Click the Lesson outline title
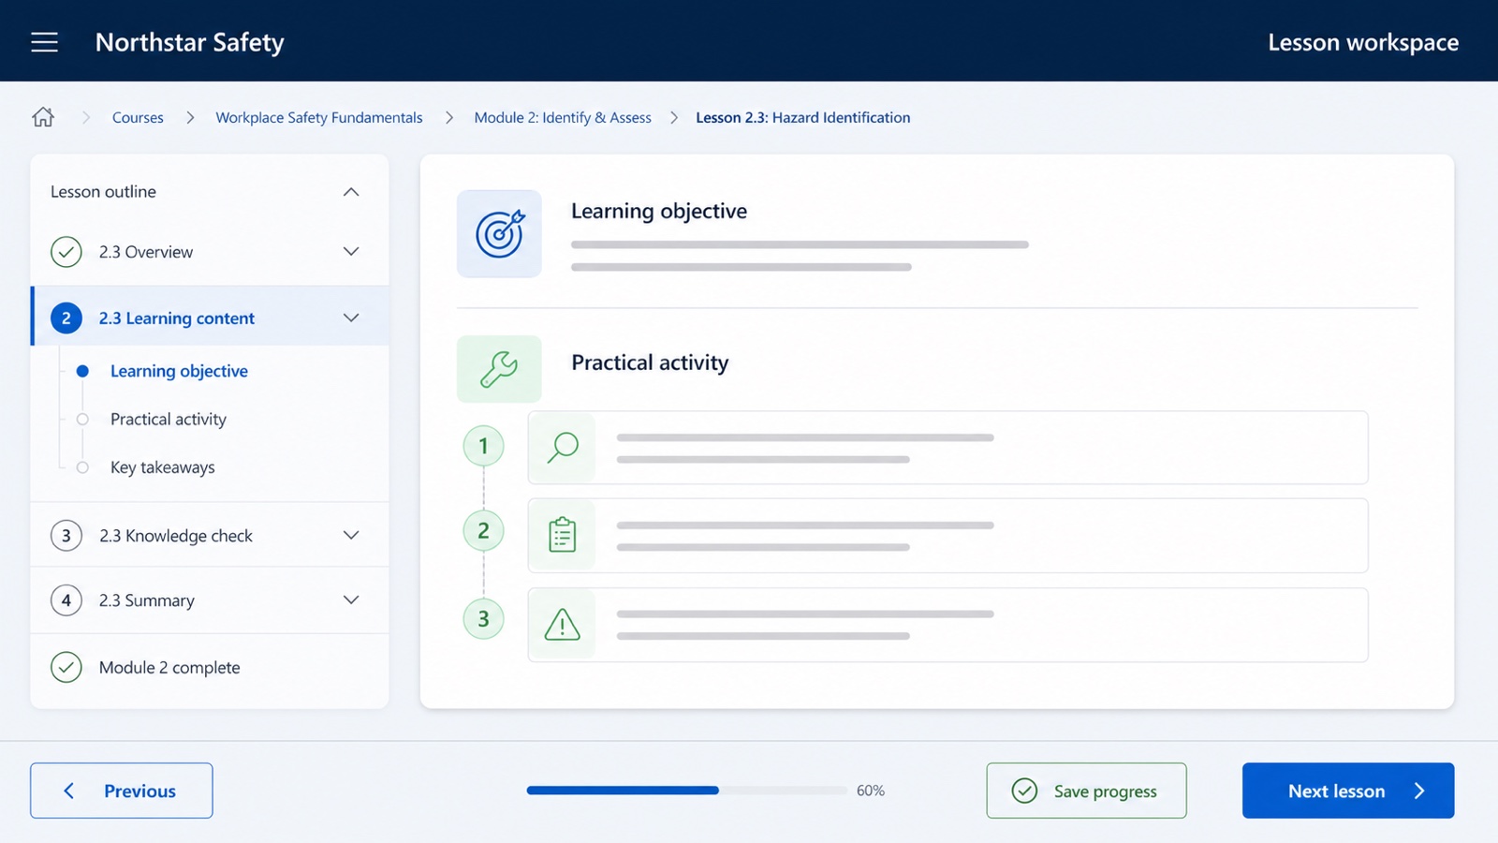This screenshot has width=1498, height=843. tap(103, 192)
